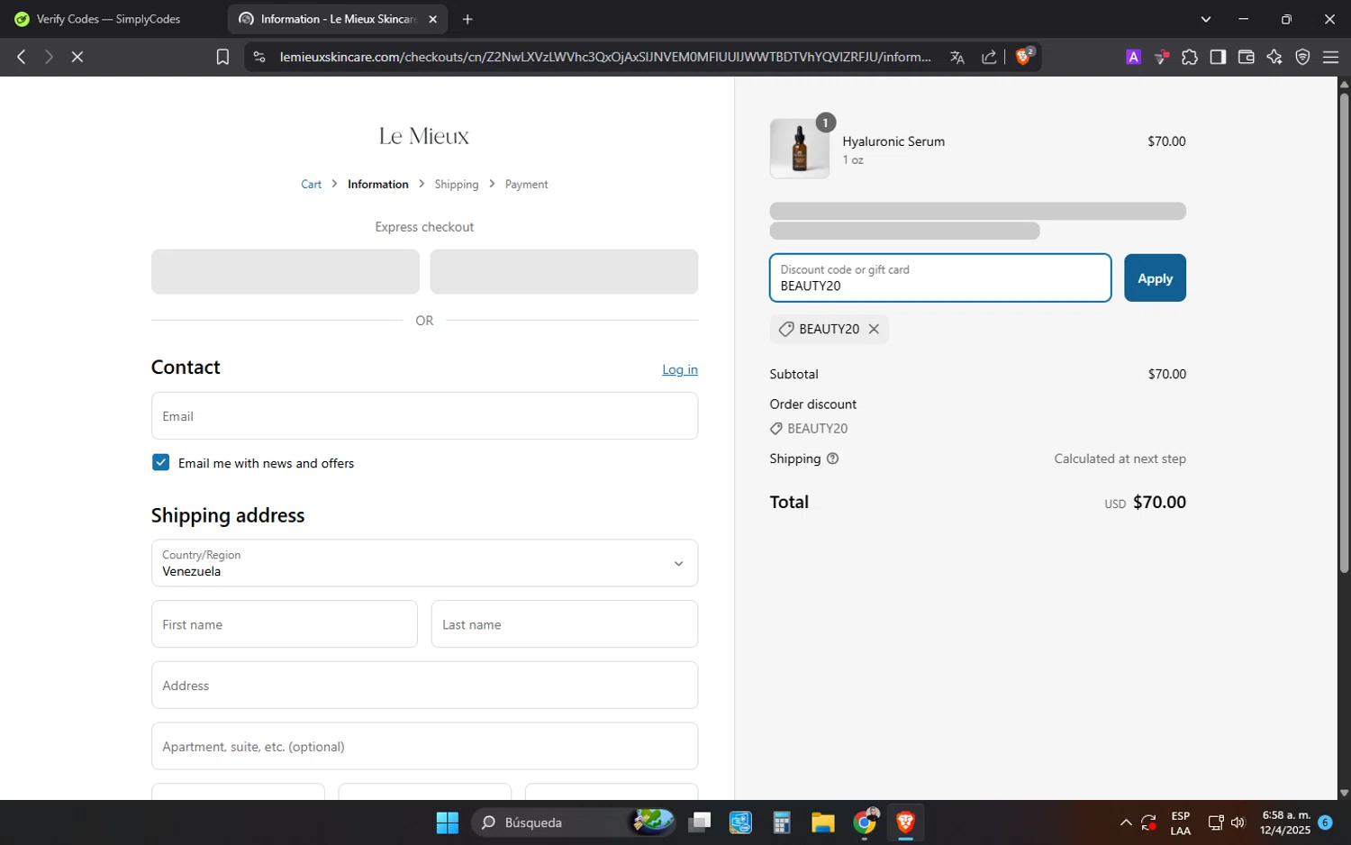Open the notification badge in tray
Screen dimensions: 1351x845
1325,822
